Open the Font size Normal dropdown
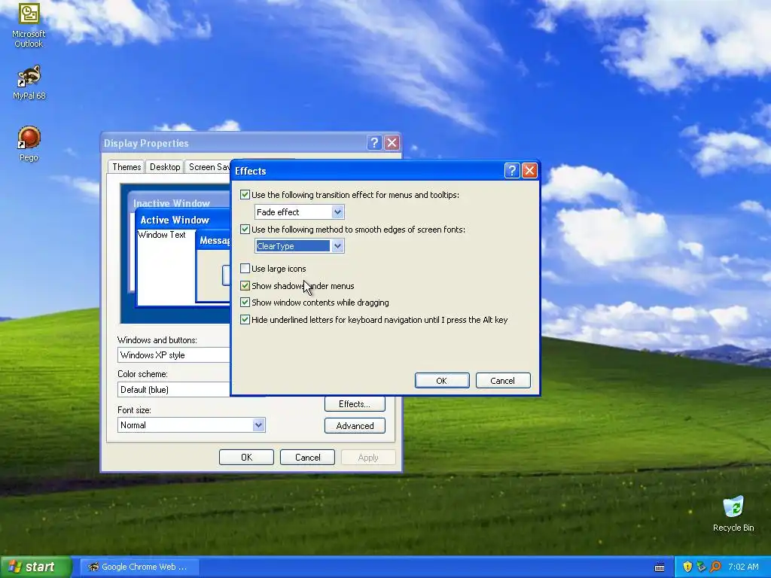Screen dimensions: 771x578 point(258,424)
